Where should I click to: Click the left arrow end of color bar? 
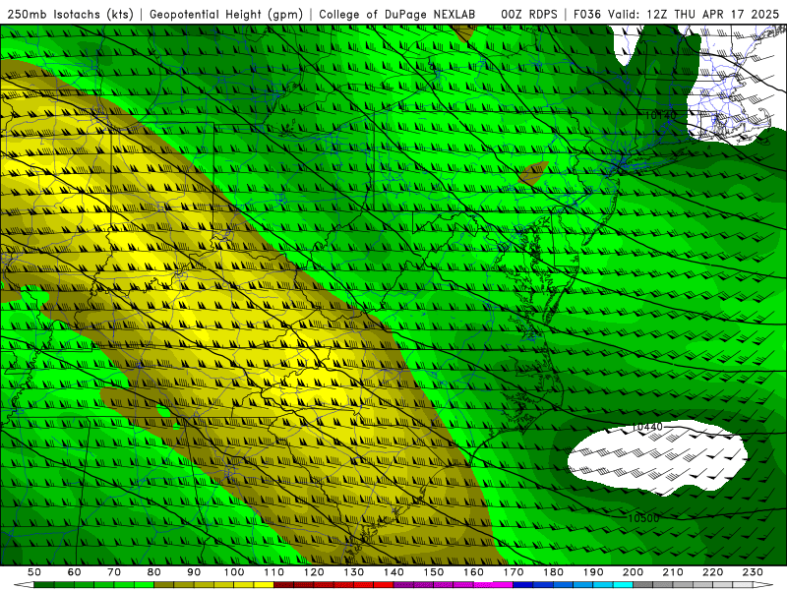coord(24,585)
